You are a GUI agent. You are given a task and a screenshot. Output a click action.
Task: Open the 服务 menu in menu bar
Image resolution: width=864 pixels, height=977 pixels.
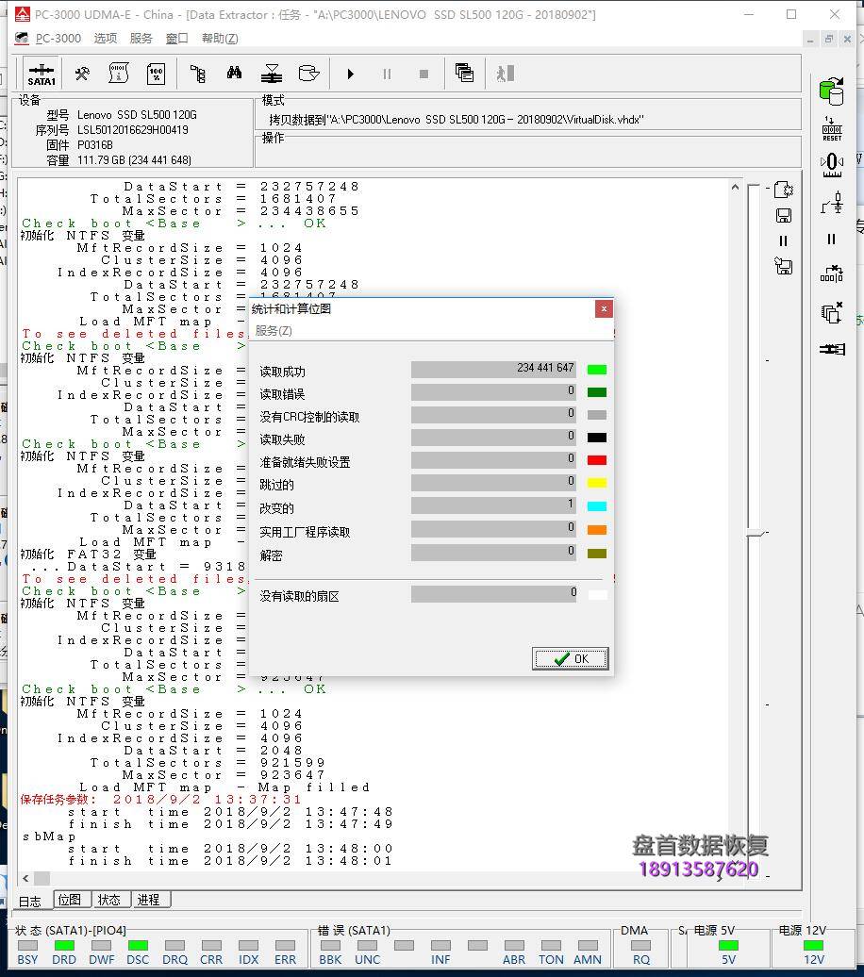pos(141,39)
